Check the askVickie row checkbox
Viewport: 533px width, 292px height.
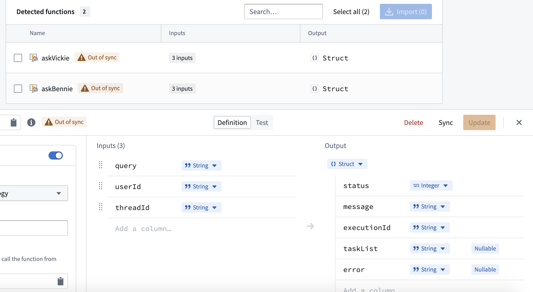pos(18,58)
